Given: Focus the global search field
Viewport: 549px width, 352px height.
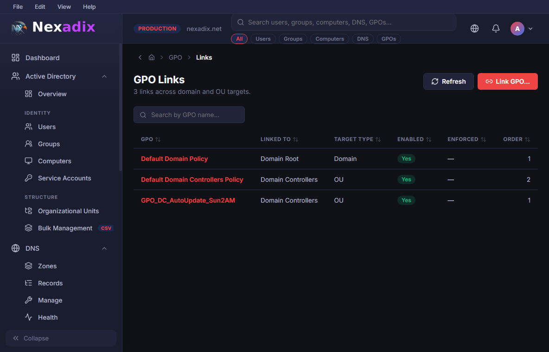Looking at the screenshot, I should coord(343,22).
